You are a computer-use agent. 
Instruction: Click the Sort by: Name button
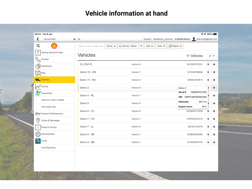pyautogui.click(x=128, y=46)
